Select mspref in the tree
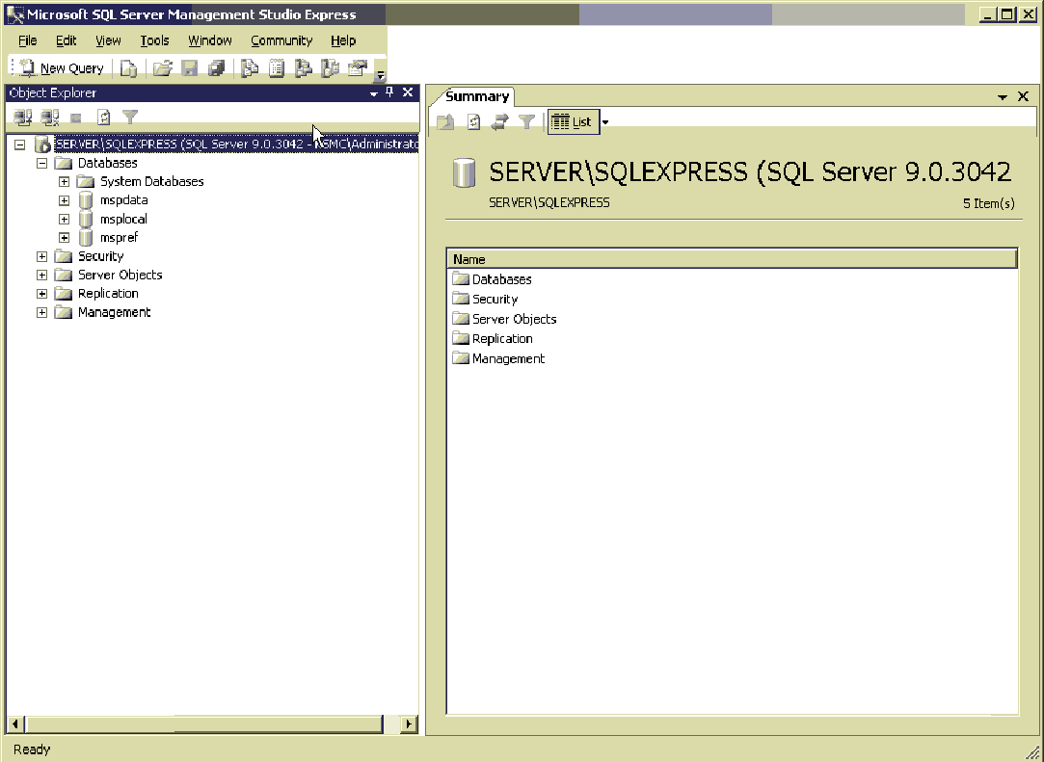Screen dimensions: 1044x762 point(120,238)
